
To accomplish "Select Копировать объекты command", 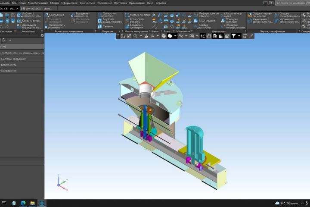I will click(135, 21).
